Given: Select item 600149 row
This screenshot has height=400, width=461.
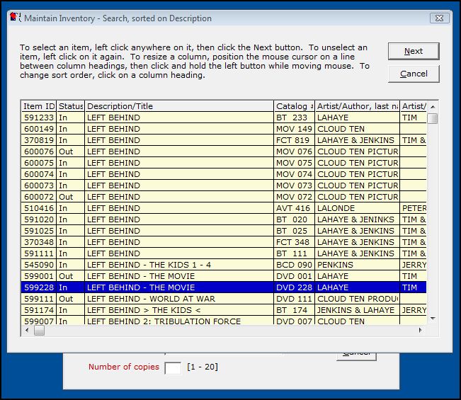Looking at the screenshot, I should (224, 129).
